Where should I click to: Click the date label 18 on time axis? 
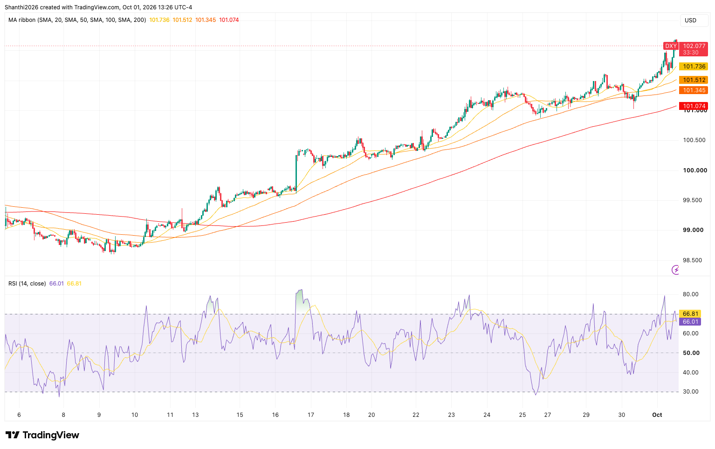346,415
